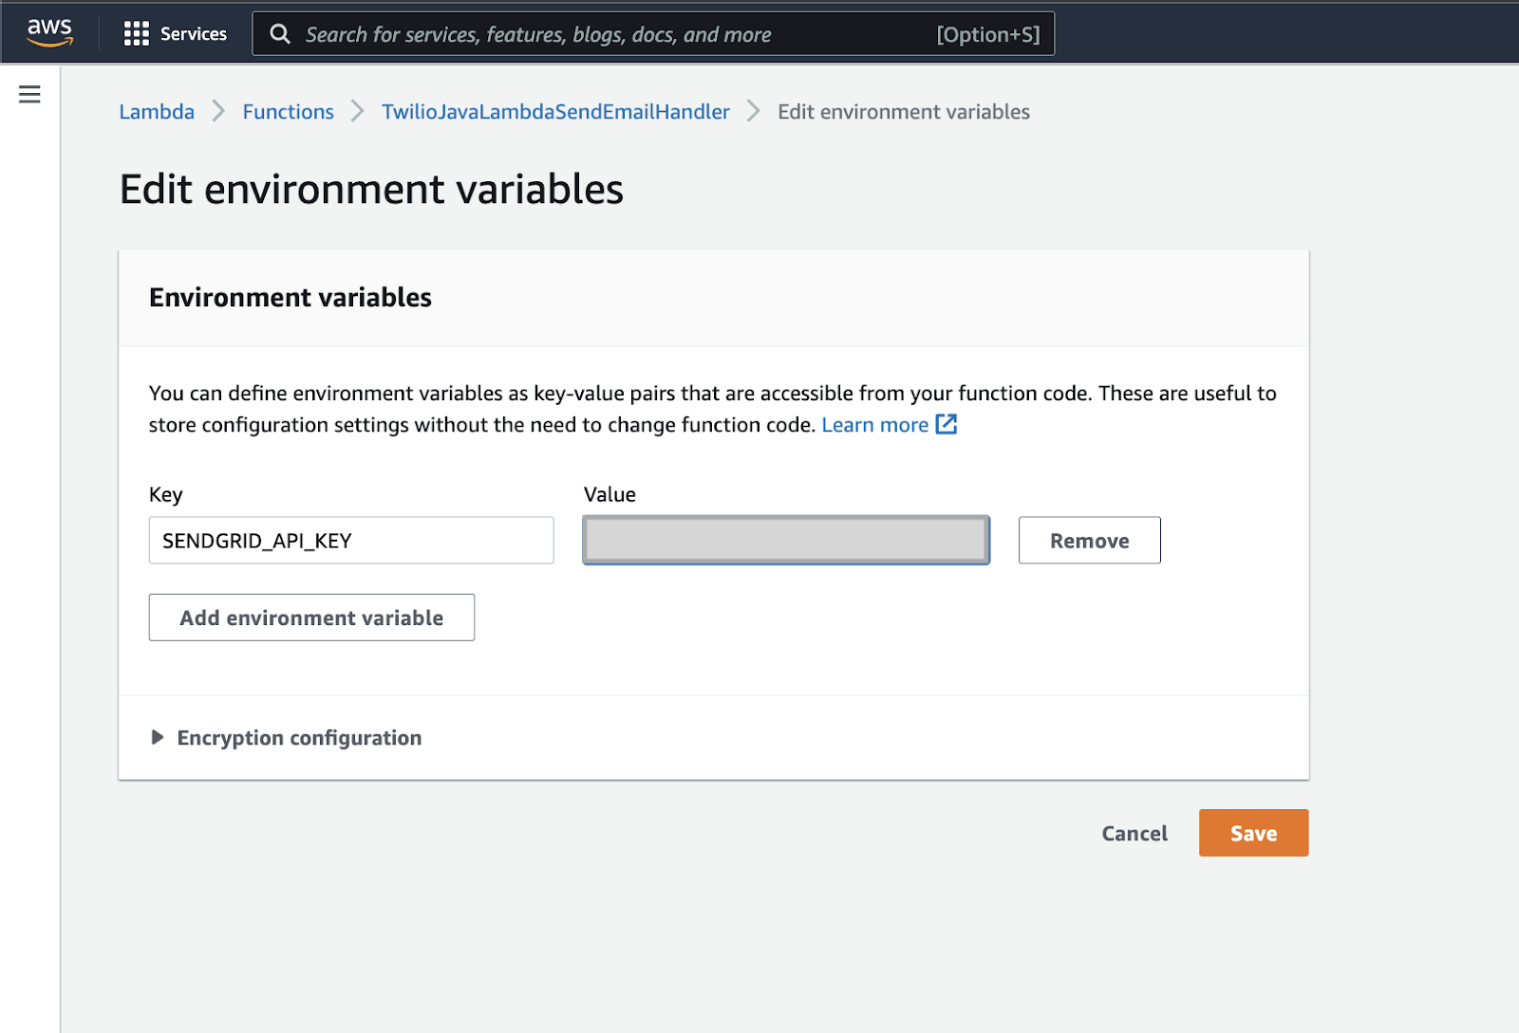Image resolution: width=1519 pixels, height=1033 pixels.
Task: Click the 'Key' column label
Action: 166,494
